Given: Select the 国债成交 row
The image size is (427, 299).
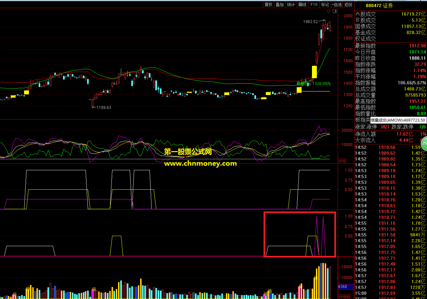Looking at the screenshot, I should click(x=391, y=26).
